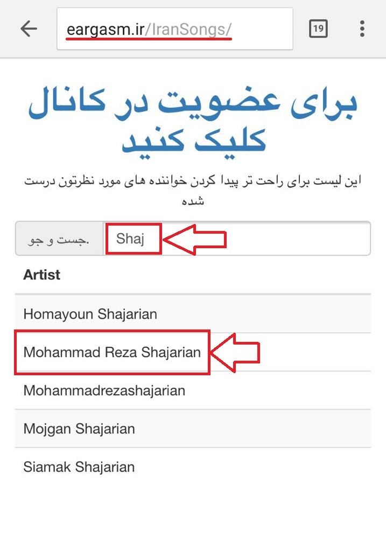This screenshot has width=386, height=540.
Task: Click the red arrow pointing at Shaj
Action: tap(194, 240)
